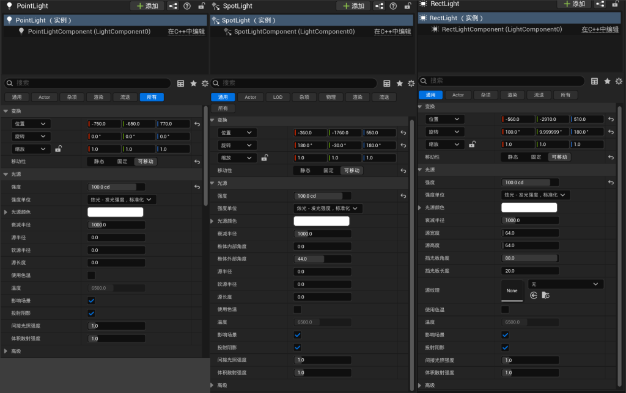Image resolution: width=626 pixels, height=393 pixels.
Task: Enable 使用色温 checkbox in PointLight panel
Action: 91,275
